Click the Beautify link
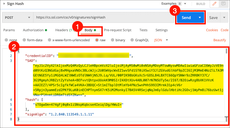This screenshot has height=128, width=230. [x=219, y=40]
